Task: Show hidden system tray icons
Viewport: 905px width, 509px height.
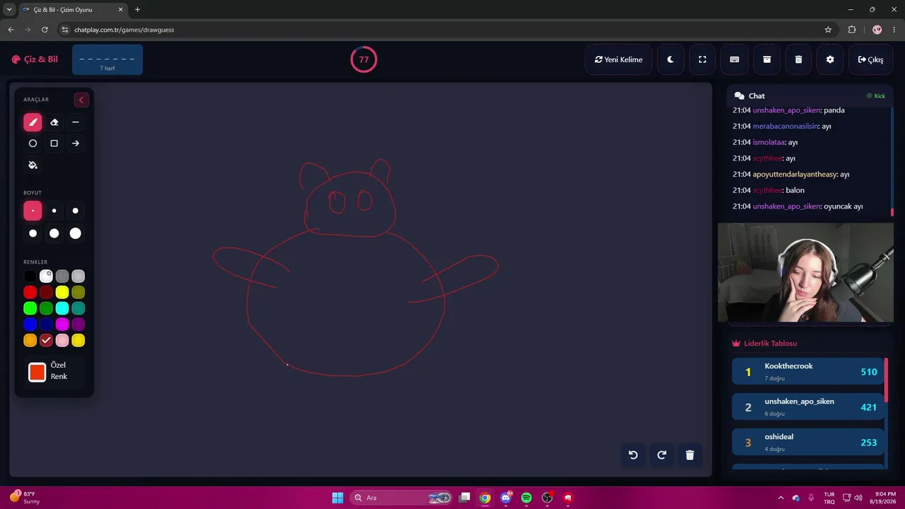Action: [781, 498]
